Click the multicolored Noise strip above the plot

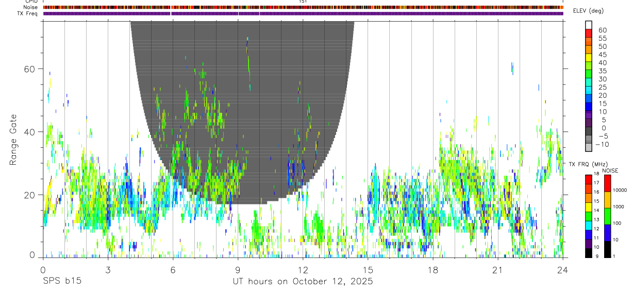click(303, 7)
